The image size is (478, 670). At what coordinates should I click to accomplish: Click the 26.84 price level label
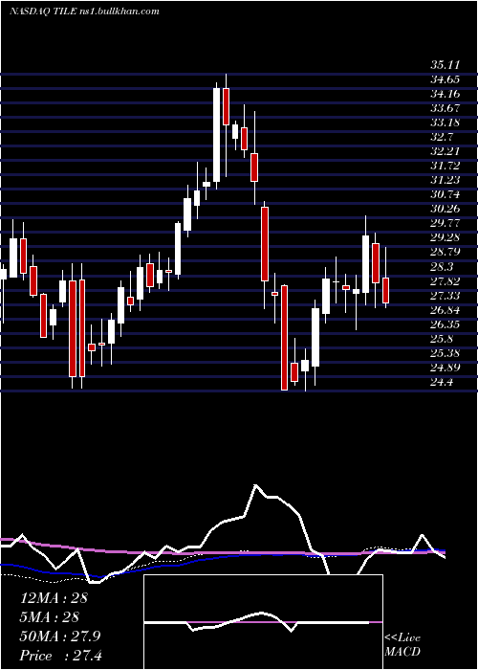(x=445, y=310)
